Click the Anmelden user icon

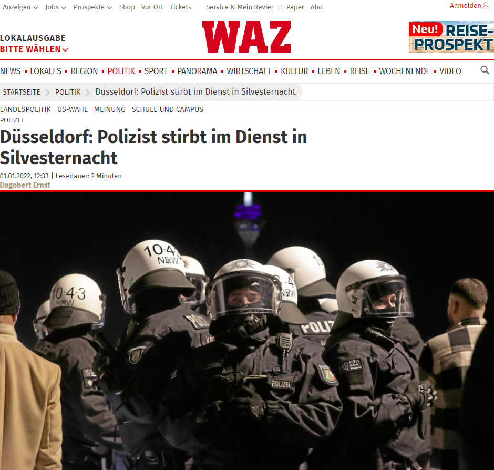point(486,6)
